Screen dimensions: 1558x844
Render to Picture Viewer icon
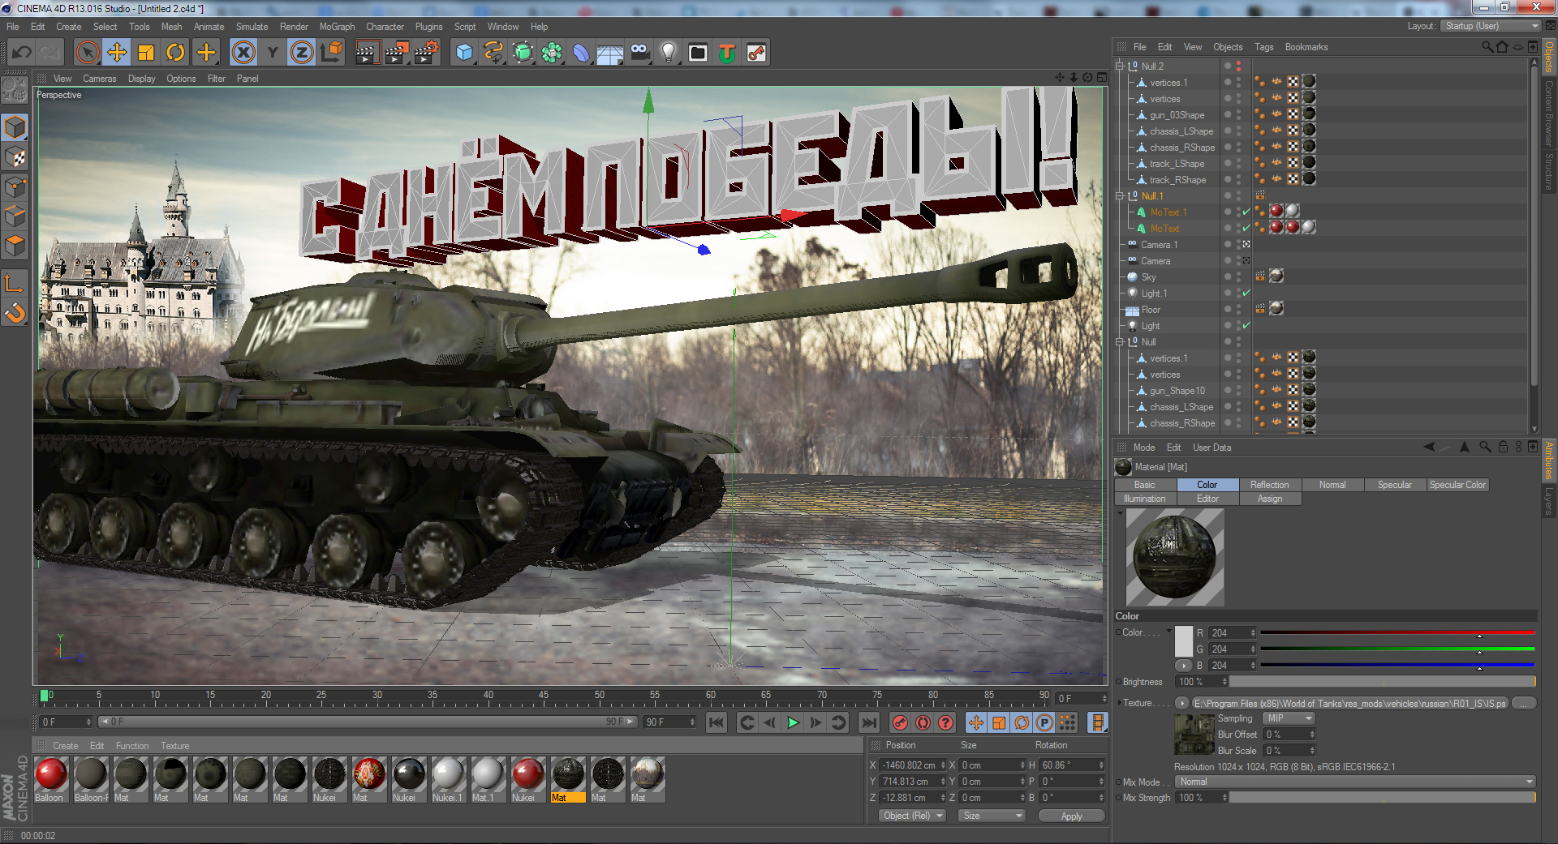point(397,53)
